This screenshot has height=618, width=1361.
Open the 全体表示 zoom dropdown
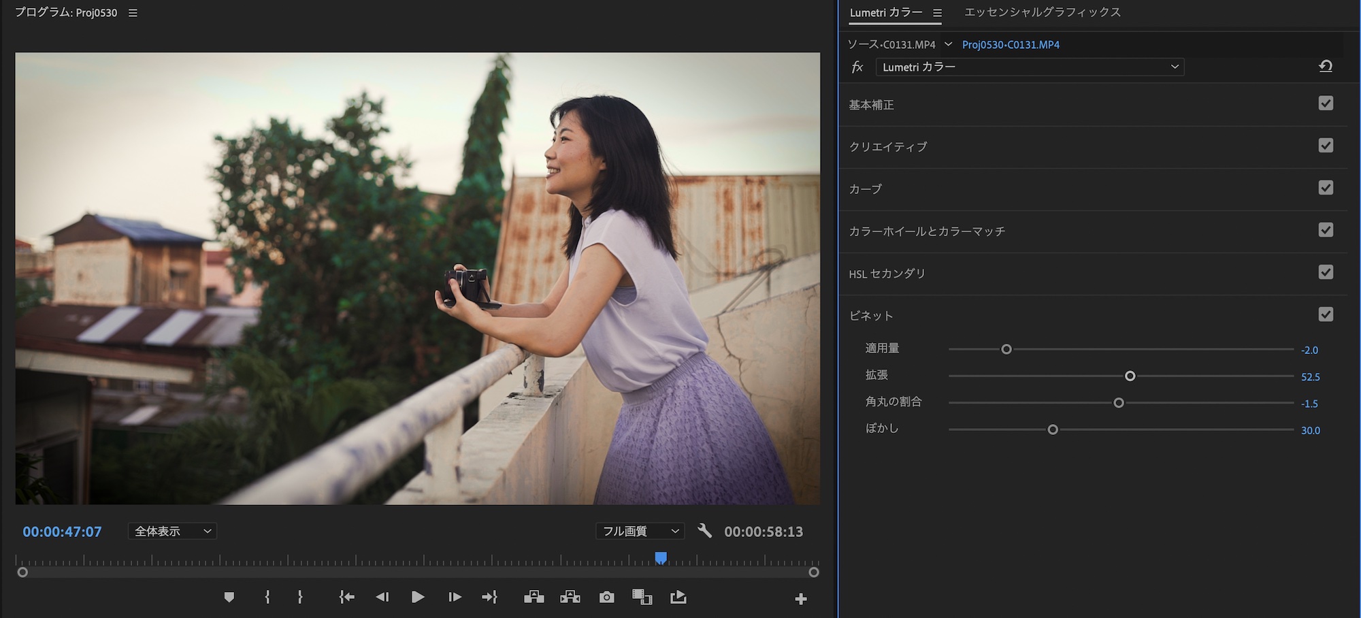tap(173, 531)
